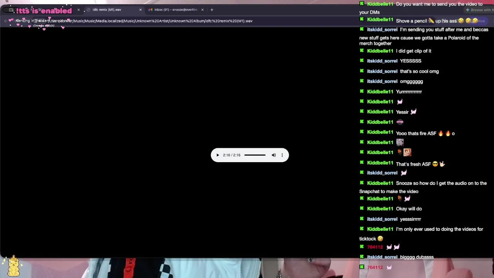The image size is (494, 278).
Task: Click the fire emoji in 'Yooo thats fire ASF'
Action: point(441,133)
